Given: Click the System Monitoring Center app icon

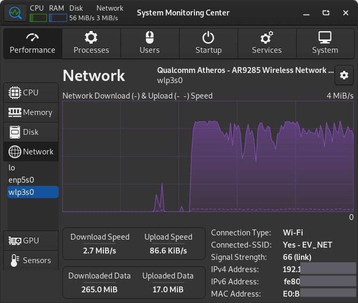Looking at the screenshot, I should pyautogui.click(x=15, y=13).
